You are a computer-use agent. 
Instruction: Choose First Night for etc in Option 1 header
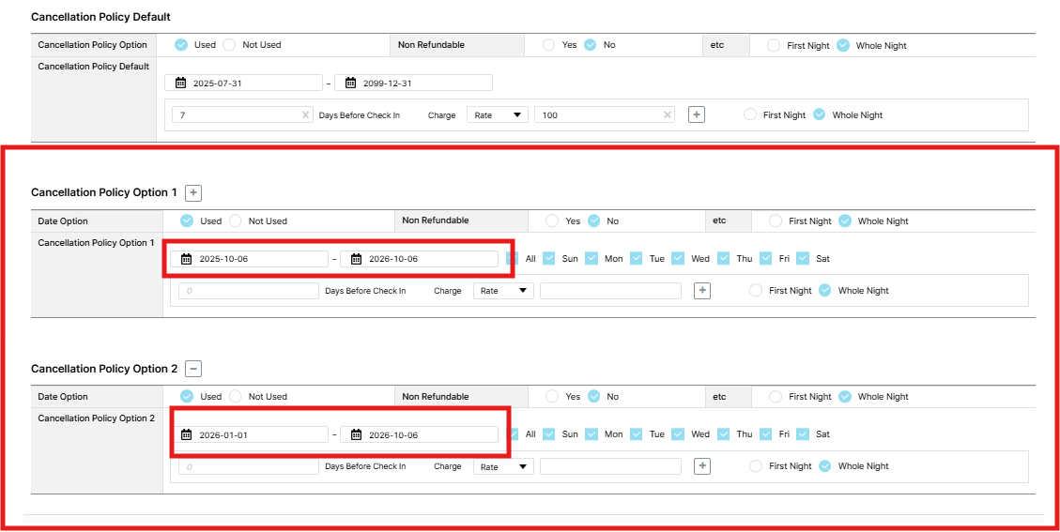point(776,221)
